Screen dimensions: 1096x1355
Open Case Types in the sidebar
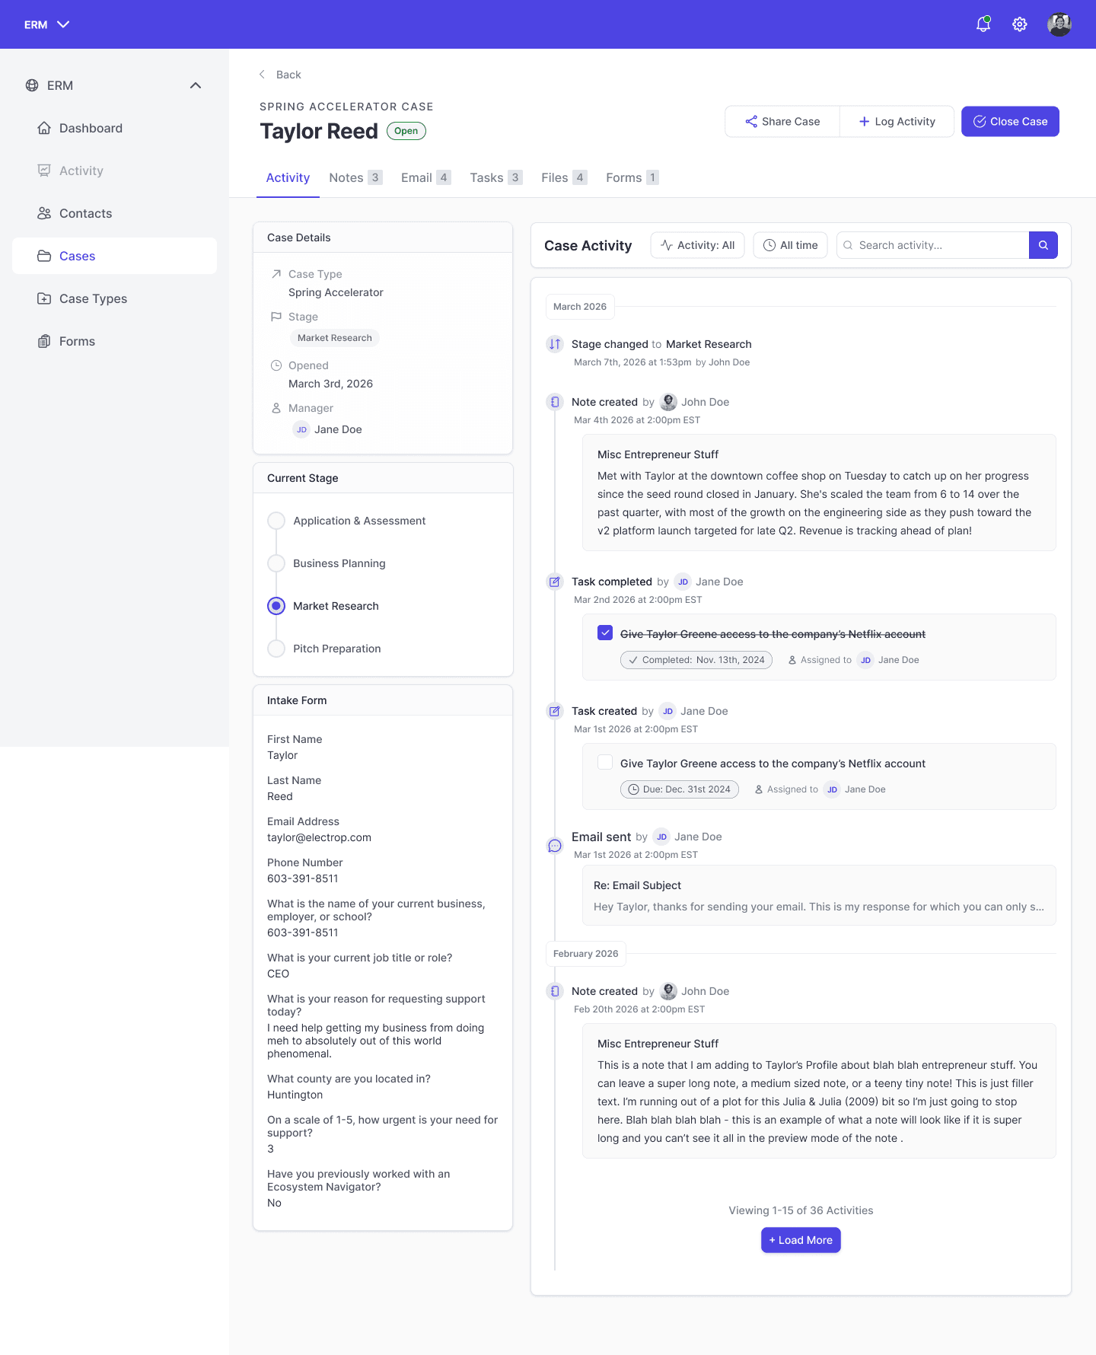tap(114, 298)
